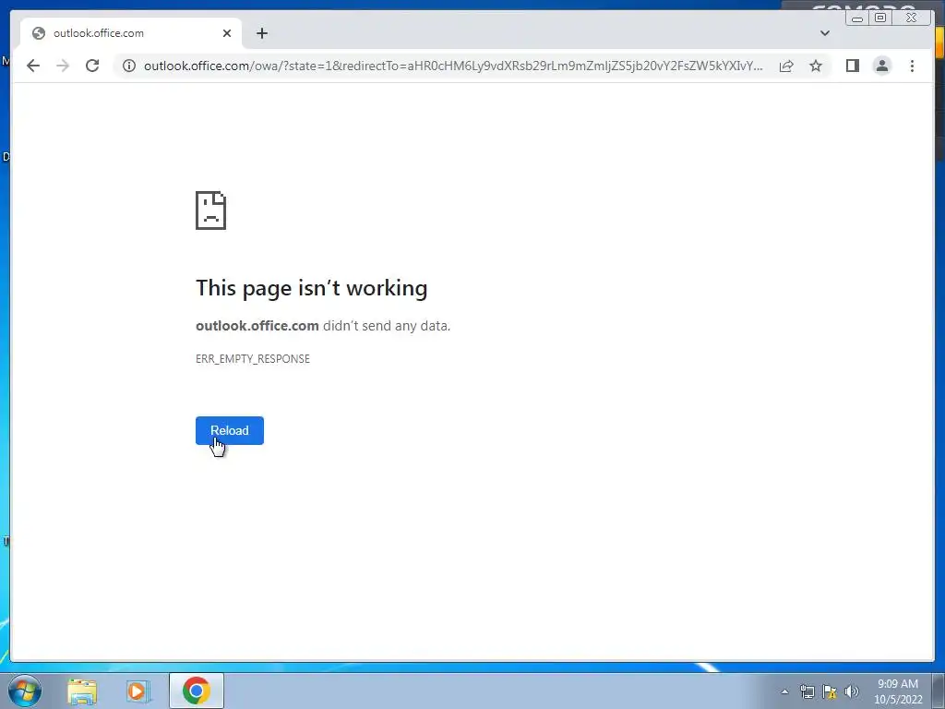Click the 'didn't send any data' message
945x709 pixels.
point(387,326)
